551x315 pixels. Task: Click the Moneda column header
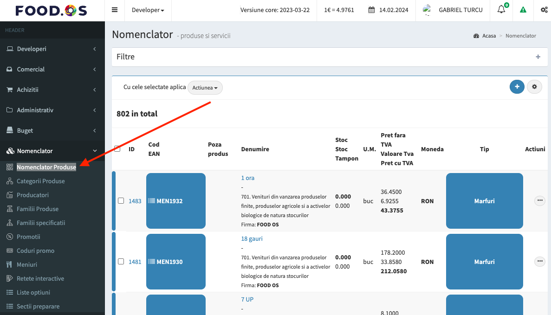[x=432, y=149]
